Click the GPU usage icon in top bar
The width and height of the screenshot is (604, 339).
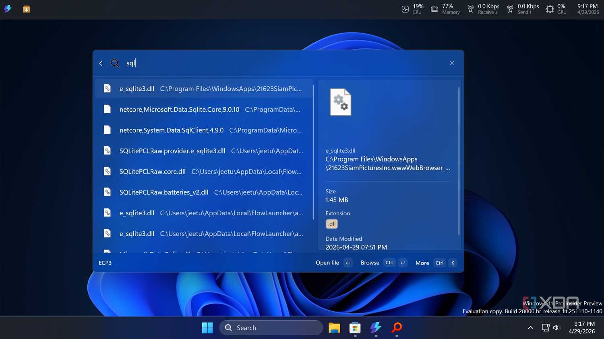pyautogui.click(x=550, y=9)
